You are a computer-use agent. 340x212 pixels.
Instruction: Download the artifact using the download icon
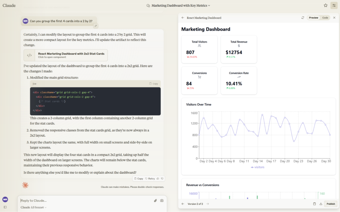[x=321, y=204]
